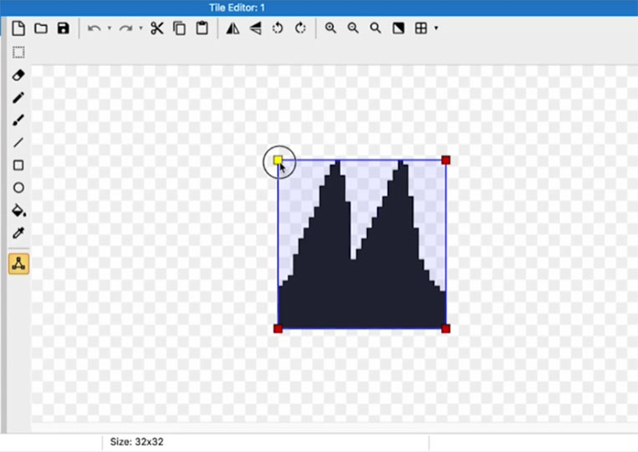Image resolution: width=638 pixels, height=452 pixels.
Task: Paste from clipboard icon
Action: (x=202, y=28)
